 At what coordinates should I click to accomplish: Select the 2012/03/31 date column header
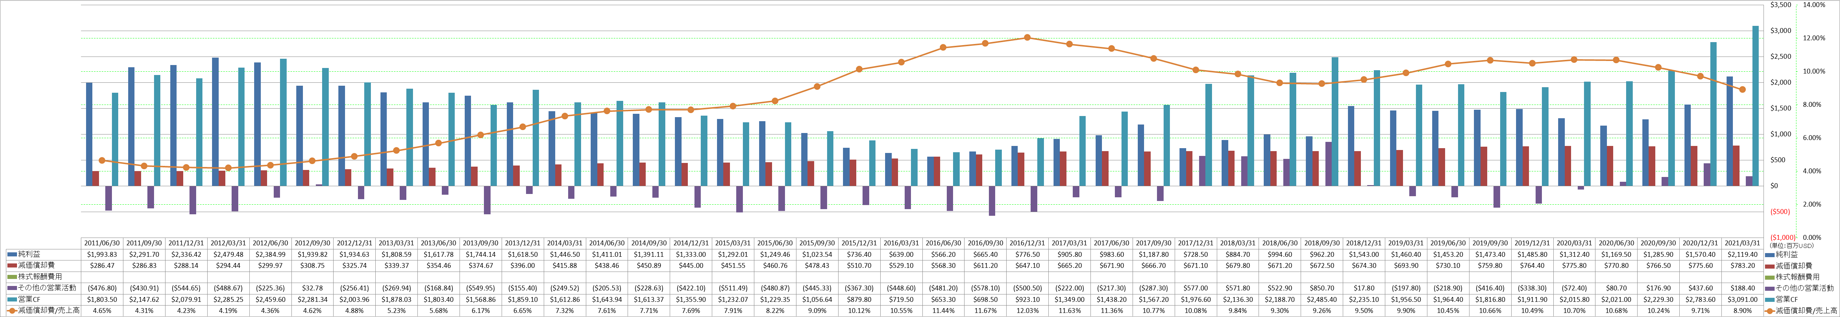click(x=228, y=243)
